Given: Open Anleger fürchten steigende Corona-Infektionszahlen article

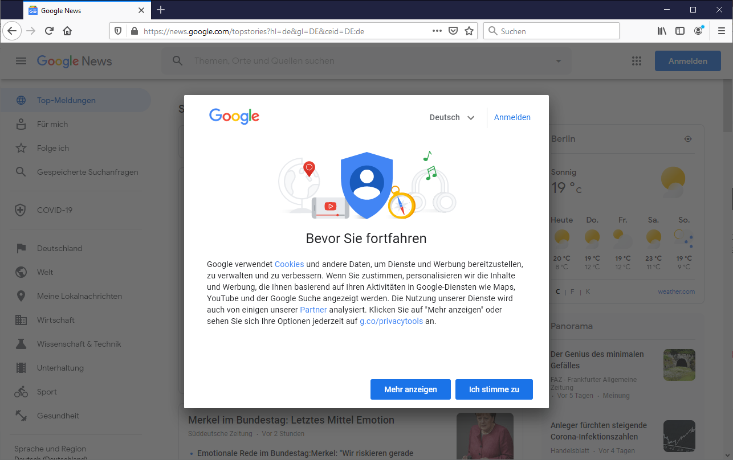Looking at the screenshot, I should (598, 431).
